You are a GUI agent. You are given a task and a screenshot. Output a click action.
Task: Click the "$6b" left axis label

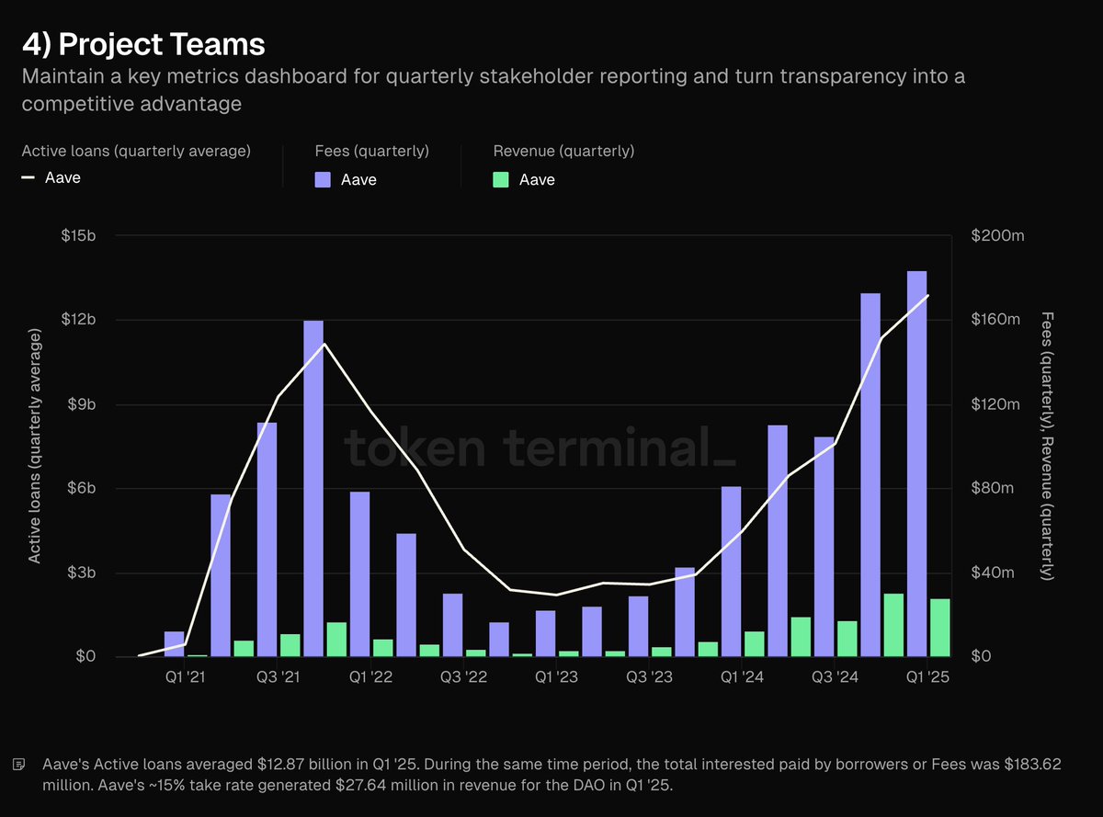coord(81,488)
